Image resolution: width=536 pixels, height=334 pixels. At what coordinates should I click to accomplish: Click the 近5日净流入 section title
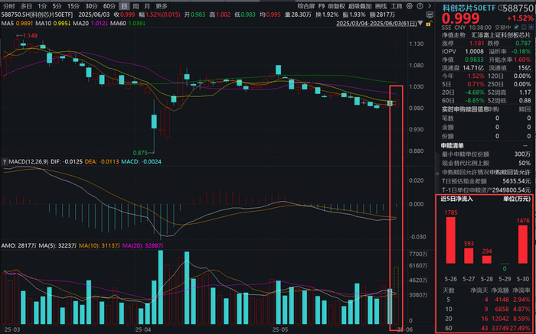456,199
